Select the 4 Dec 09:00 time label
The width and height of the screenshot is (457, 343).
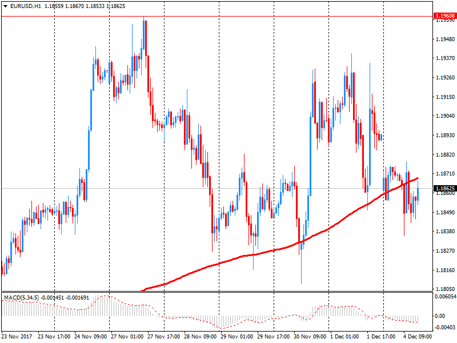[x=418, y=337]
